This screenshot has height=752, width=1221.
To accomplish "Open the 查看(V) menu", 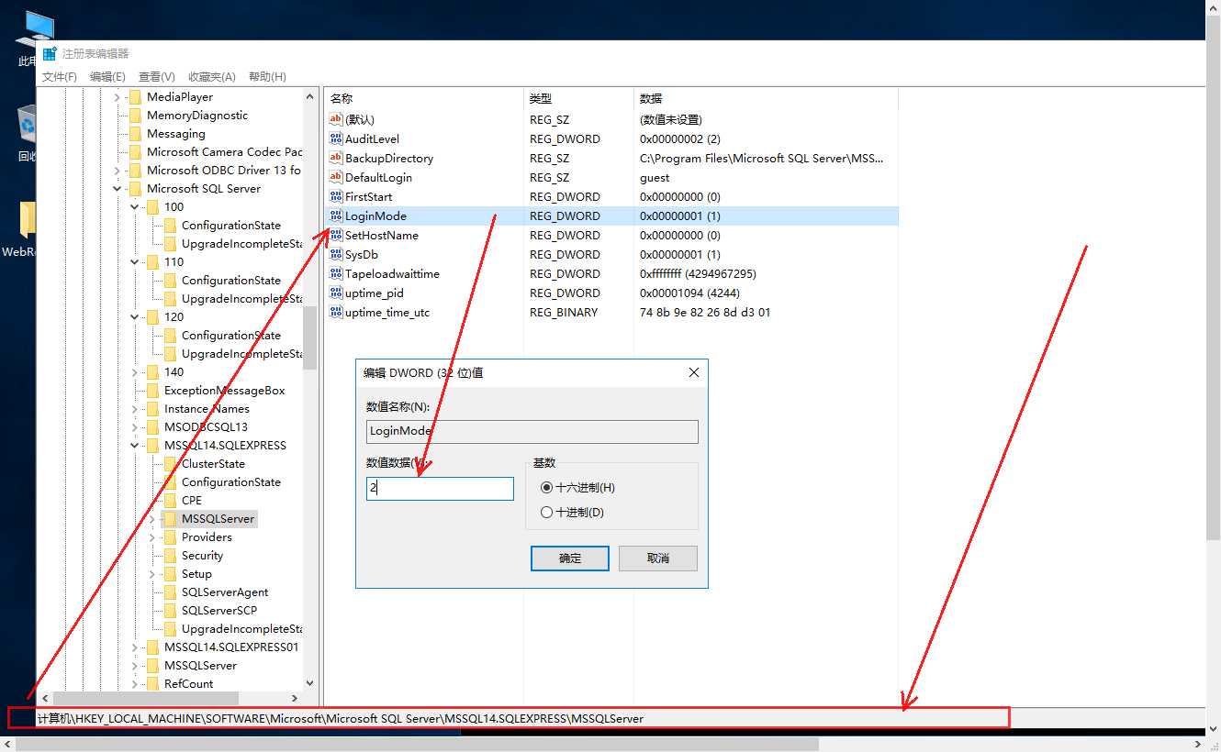I will tap(157, 76).
